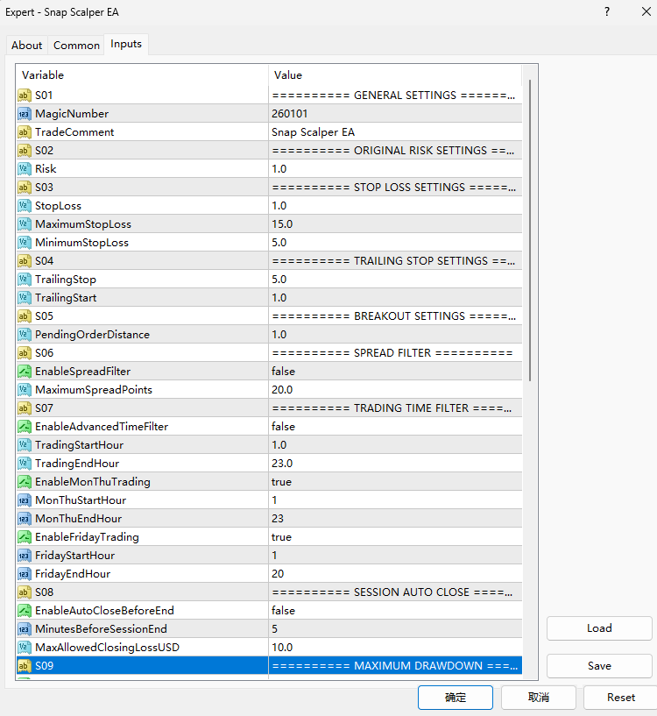
Task: Click the help question mark button
Action: coord(607,12)
